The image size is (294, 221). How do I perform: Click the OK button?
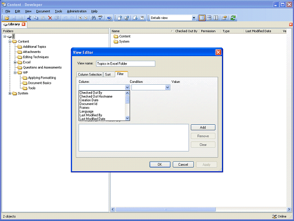click(x=160, y=164)
